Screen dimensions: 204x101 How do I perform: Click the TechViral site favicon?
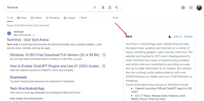pos(9,33)
